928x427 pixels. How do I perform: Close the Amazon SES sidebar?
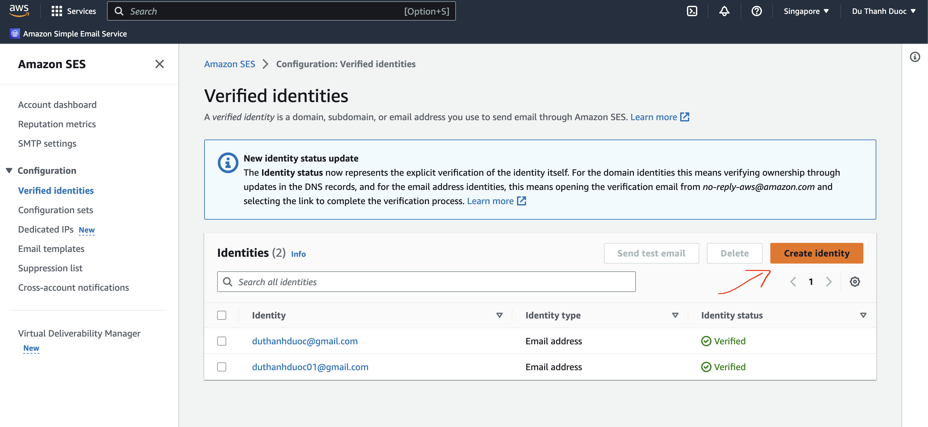click(159, 64)
